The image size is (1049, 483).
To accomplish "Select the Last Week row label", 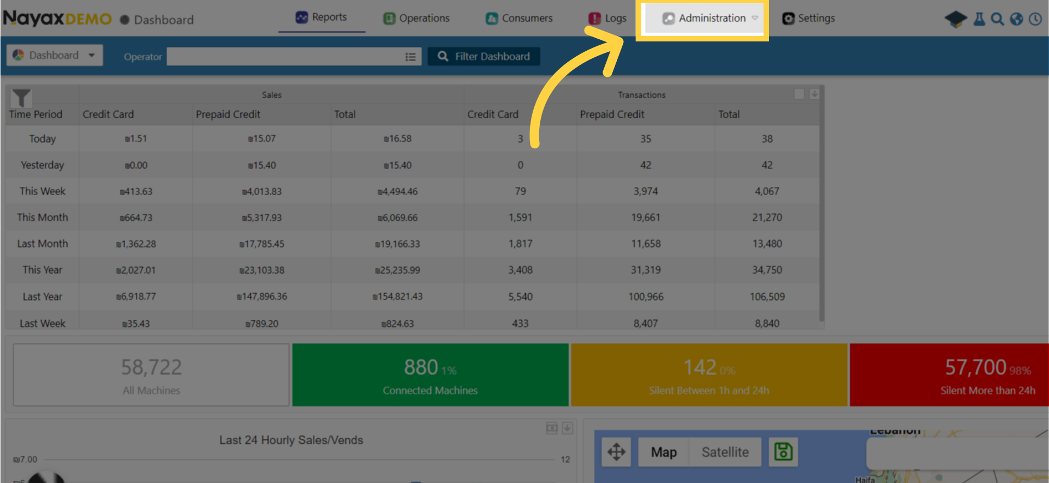I will tap(43, 323).
